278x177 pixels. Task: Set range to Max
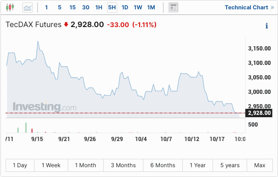(x=260, y=165)
